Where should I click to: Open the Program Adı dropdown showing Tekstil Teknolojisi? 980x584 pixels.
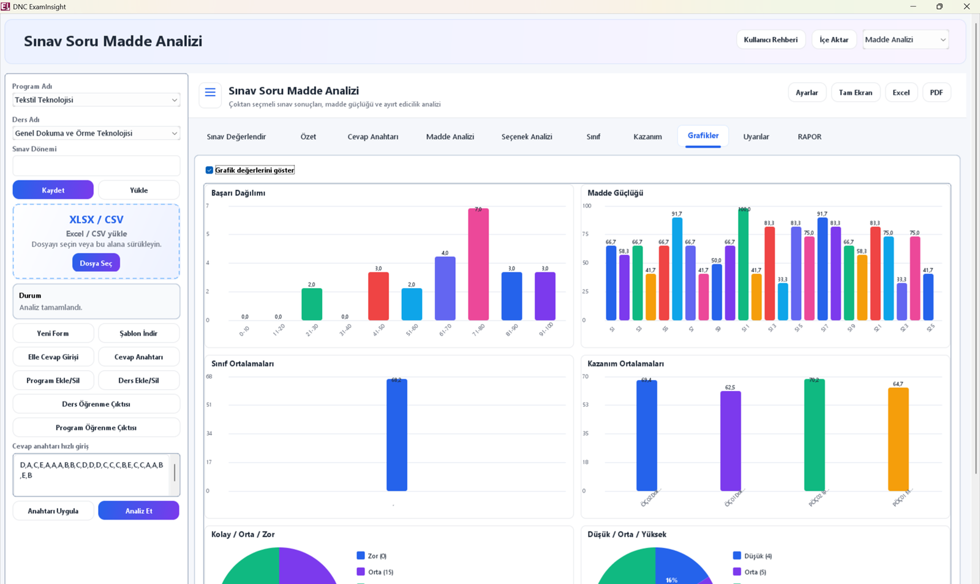point(96,100)
